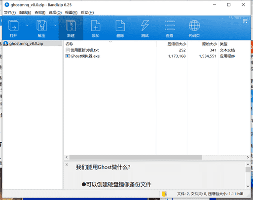Open the Edit (编辑) menu
This screenshot has height=200, width=253.
(25, 12)
